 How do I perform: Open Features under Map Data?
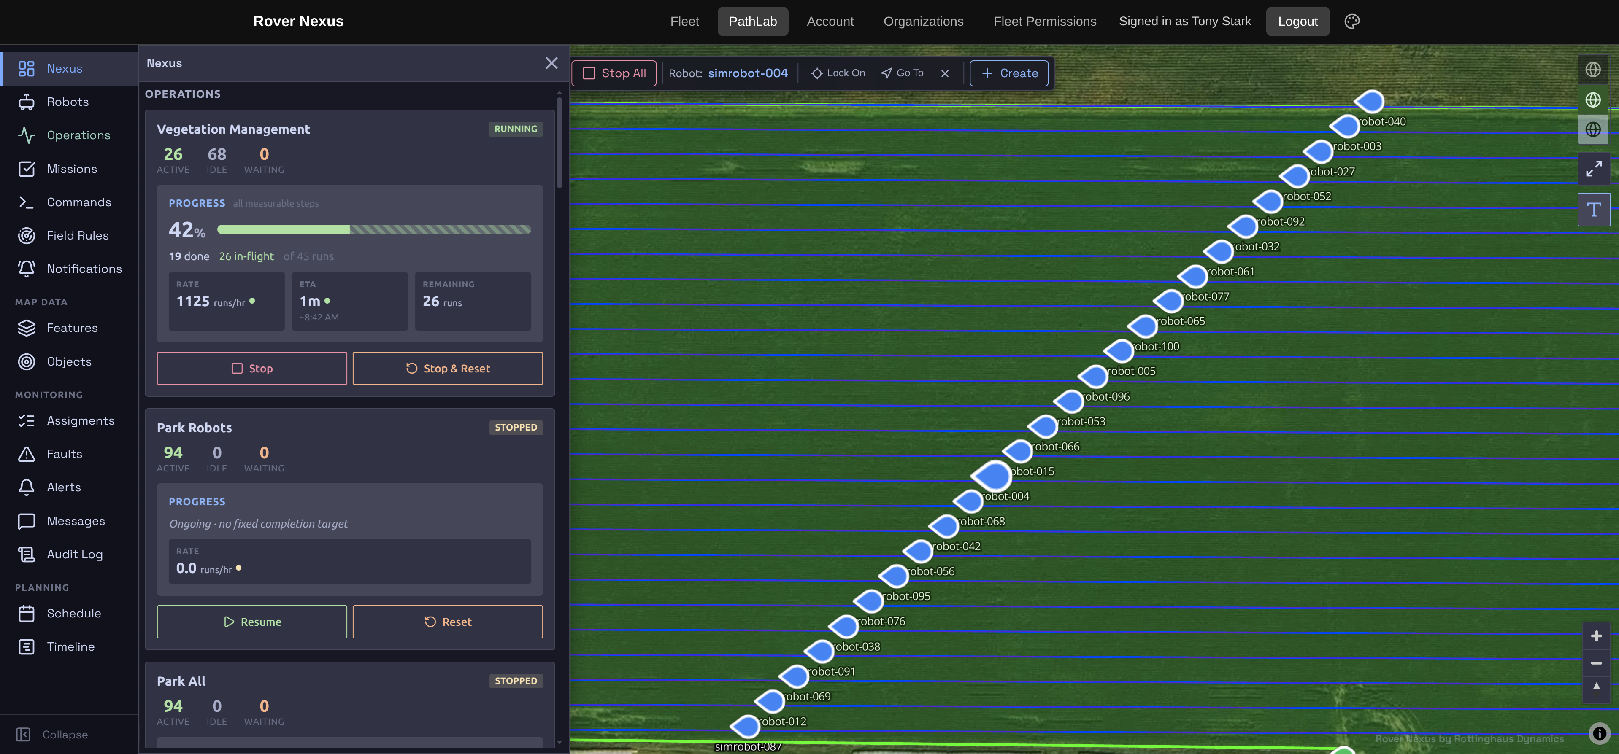69,328
